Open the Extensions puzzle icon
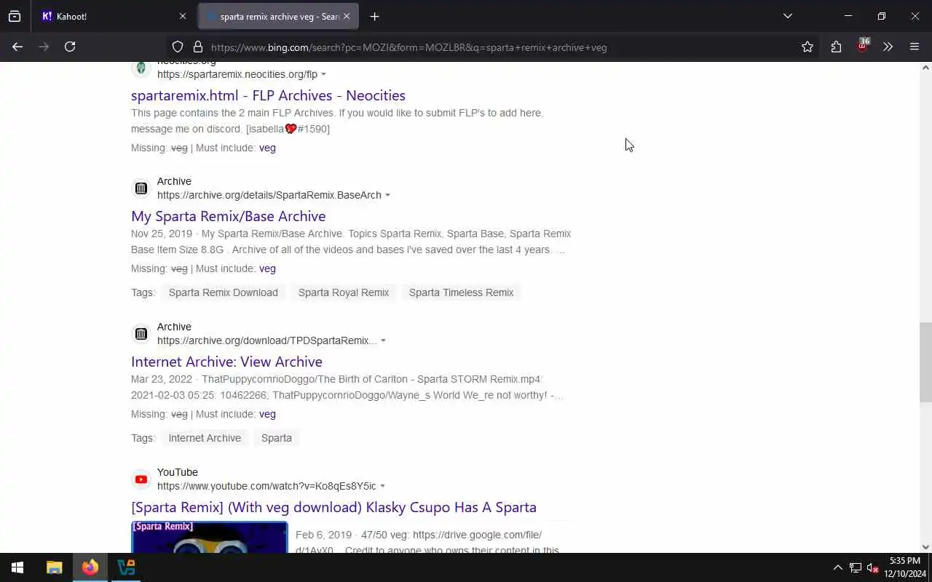932x582 pixels. (836, 47)
